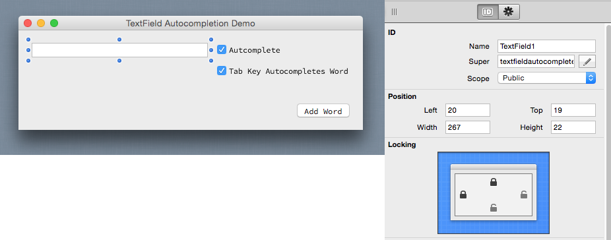The width and height of the screenshot is (611, 240).
Task: Switch to the ID inspector tab
Action: tap(488, 12)
